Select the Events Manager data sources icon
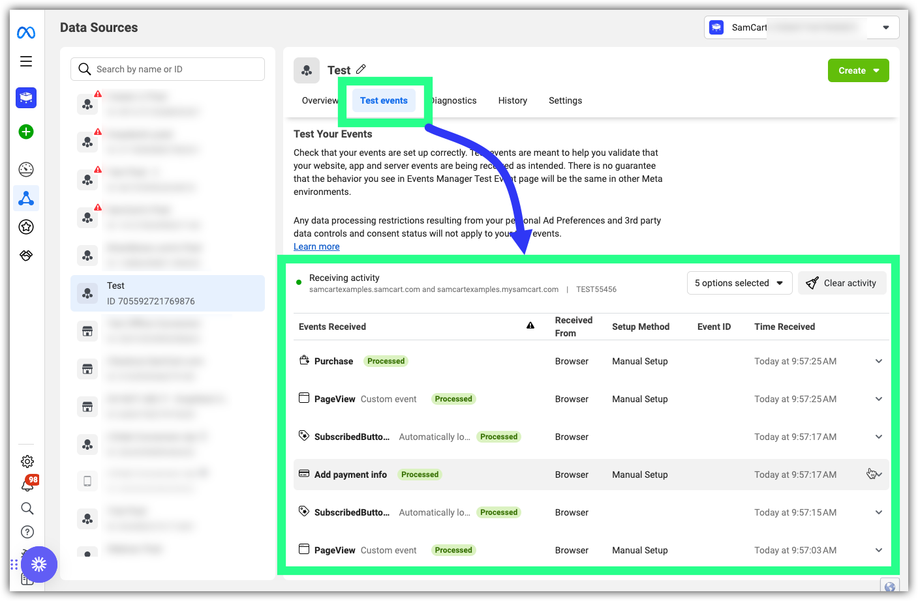918x601 pixels. click(x=25, y=198)
